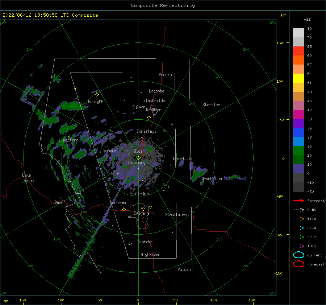Click the yellow 51-54 dBZ color band
Screen dimensions: 326x305
(x=298, y=78)
